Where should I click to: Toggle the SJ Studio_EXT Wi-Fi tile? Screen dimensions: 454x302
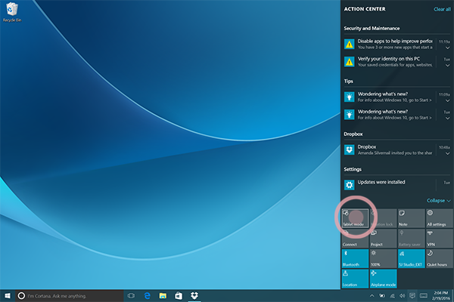411,259
